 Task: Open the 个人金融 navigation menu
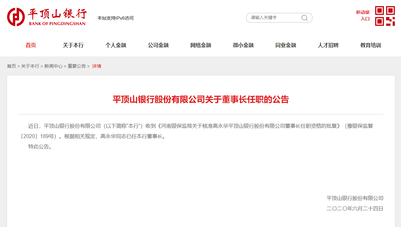click(116, 45)
